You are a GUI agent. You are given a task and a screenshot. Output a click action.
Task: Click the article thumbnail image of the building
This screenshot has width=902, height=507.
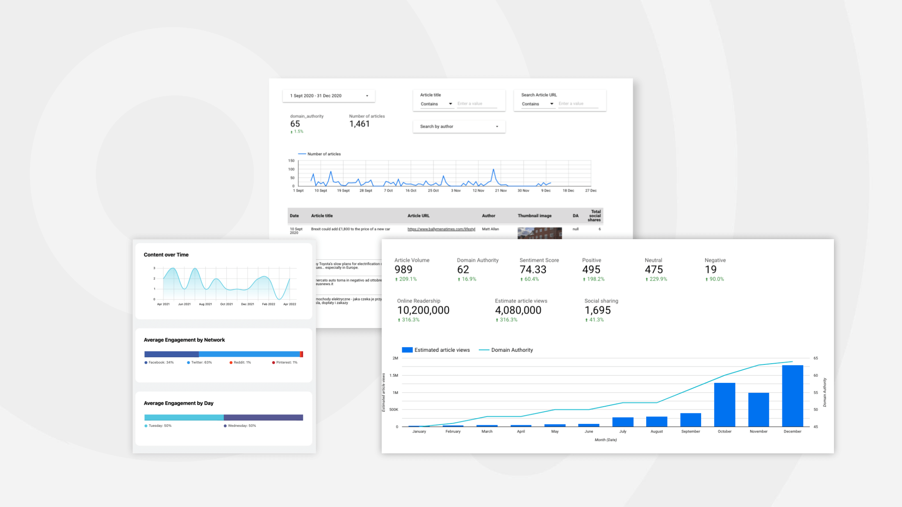point(540,233)
